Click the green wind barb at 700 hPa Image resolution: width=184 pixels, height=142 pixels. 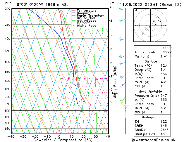123,99
